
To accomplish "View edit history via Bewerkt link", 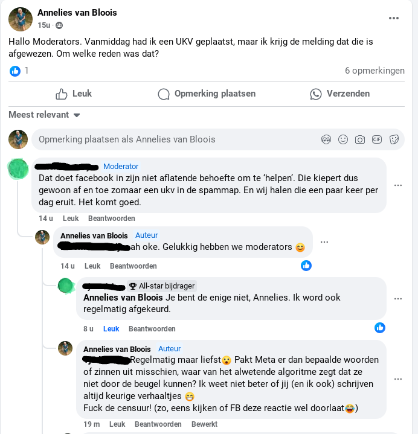I will click(x=204, y=424).
